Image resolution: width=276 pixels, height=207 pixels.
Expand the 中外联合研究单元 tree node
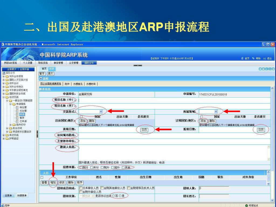pyautogui.click(x=4, y=90)
